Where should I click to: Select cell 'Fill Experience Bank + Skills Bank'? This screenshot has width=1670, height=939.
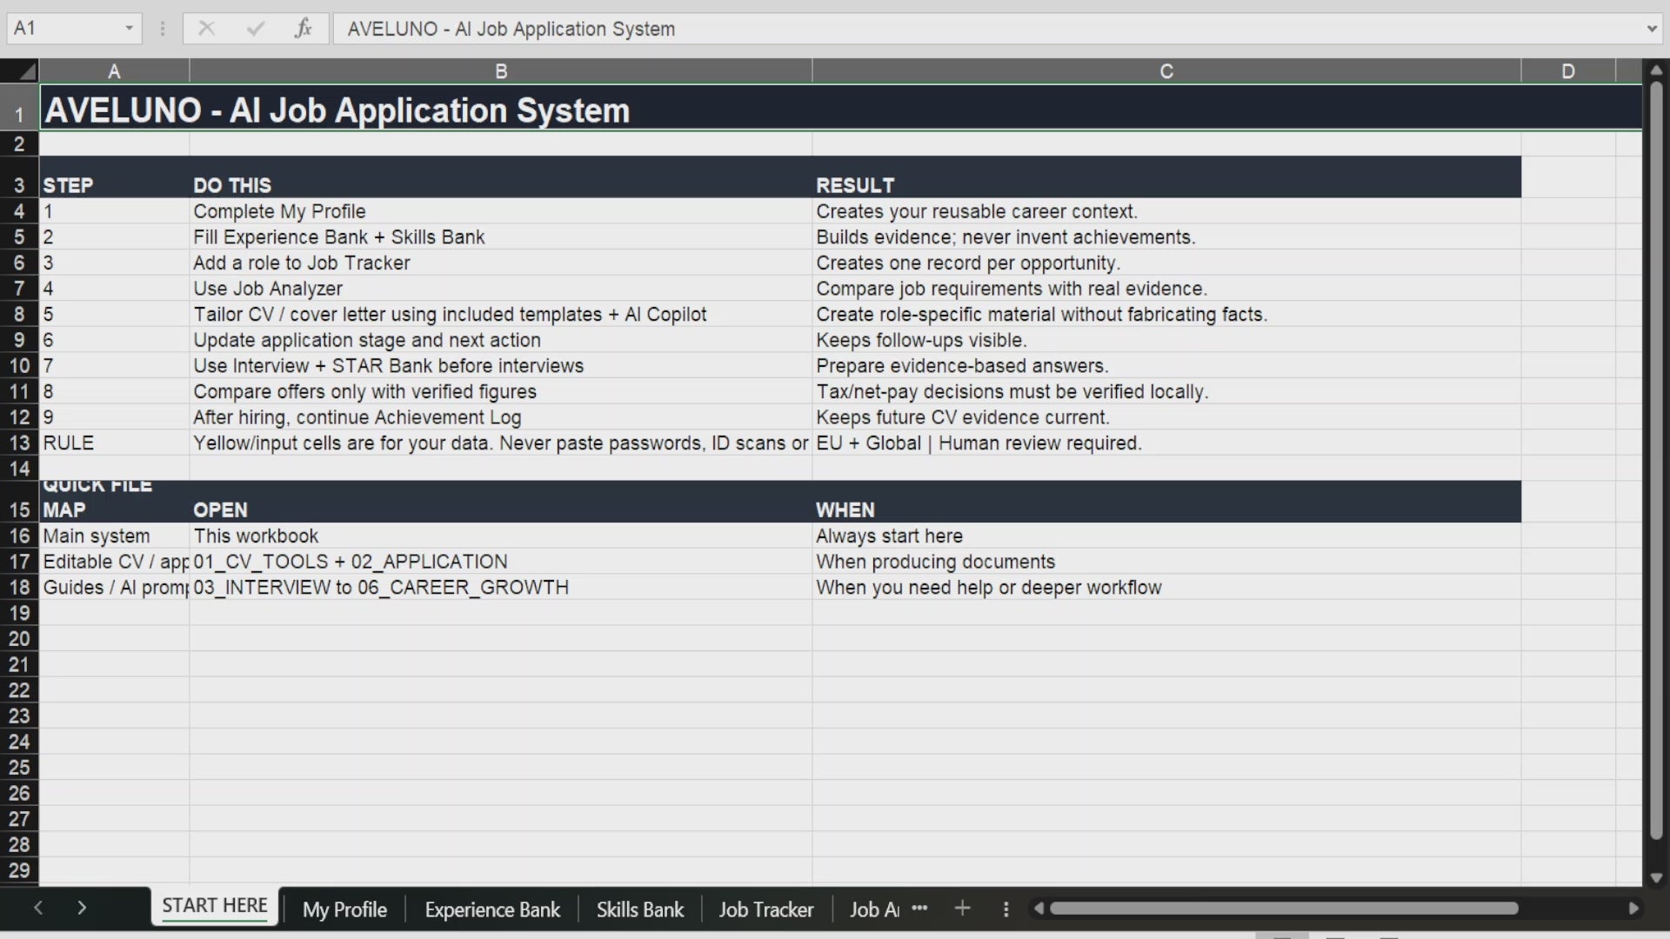click(501, 236)
